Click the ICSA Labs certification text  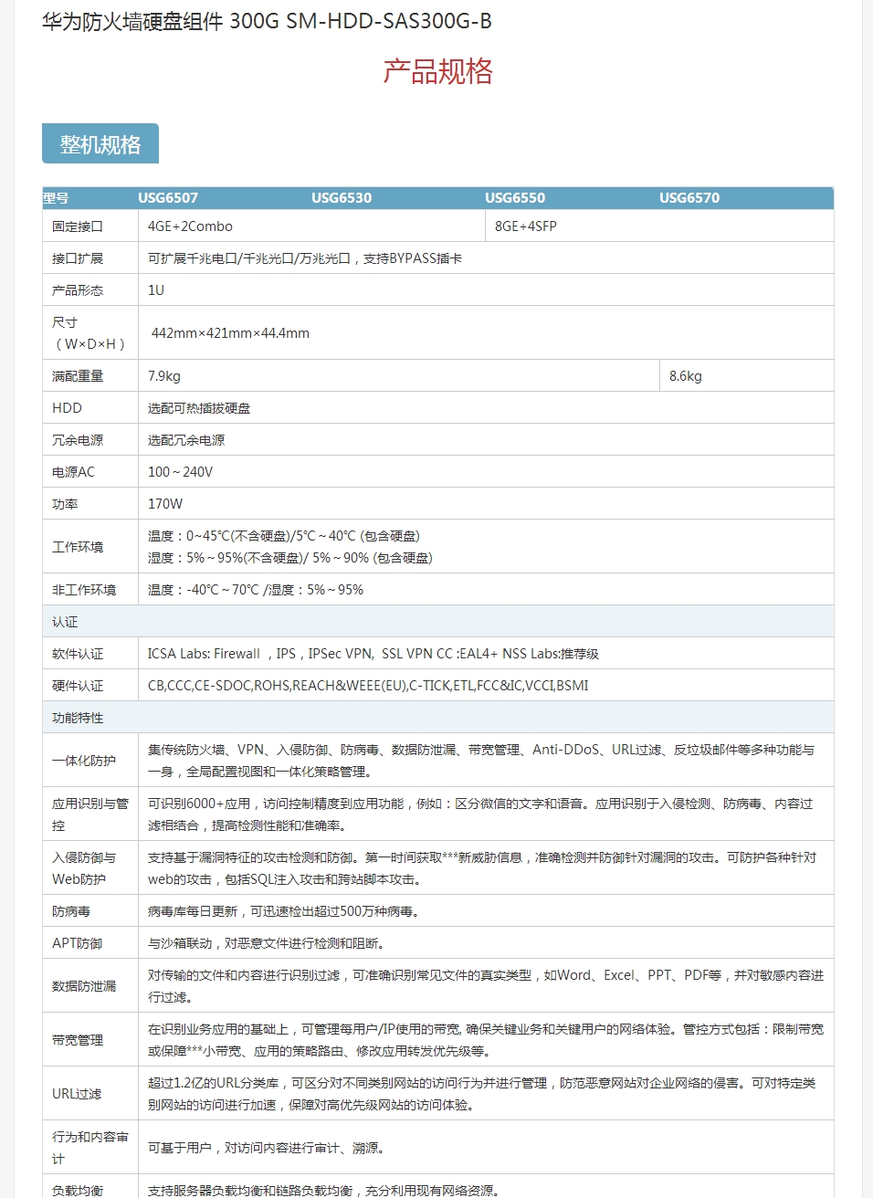point(373,654)
